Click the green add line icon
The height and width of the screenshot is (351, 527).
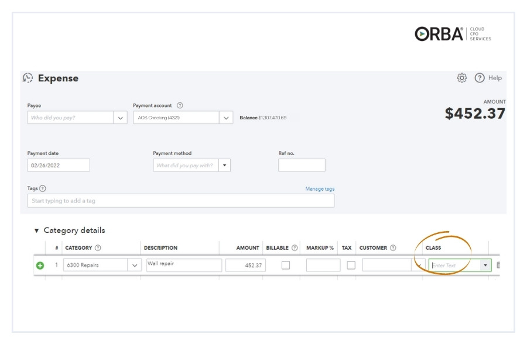pos(40,266)
